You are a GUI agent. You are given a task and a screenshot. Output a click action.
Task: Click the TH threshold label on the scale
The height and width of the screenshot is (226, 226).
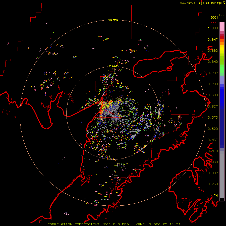216,196
